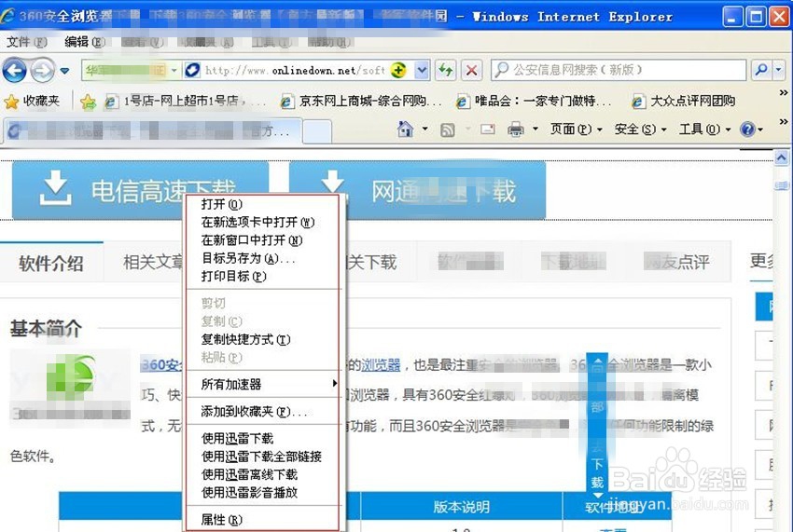Open the 工具(O) command bar menu

pos(704,130)
